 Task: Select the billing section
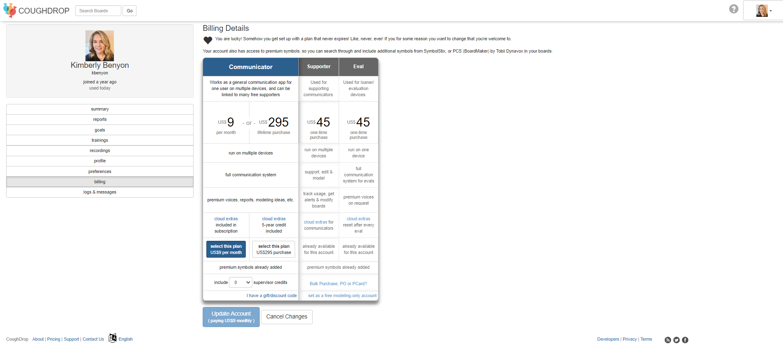coord(100,182)
